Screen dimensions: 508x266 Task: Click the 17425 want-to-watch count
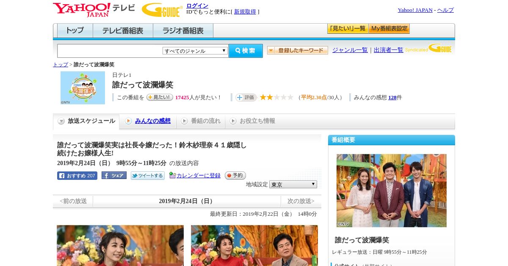(x=182, y=98)
